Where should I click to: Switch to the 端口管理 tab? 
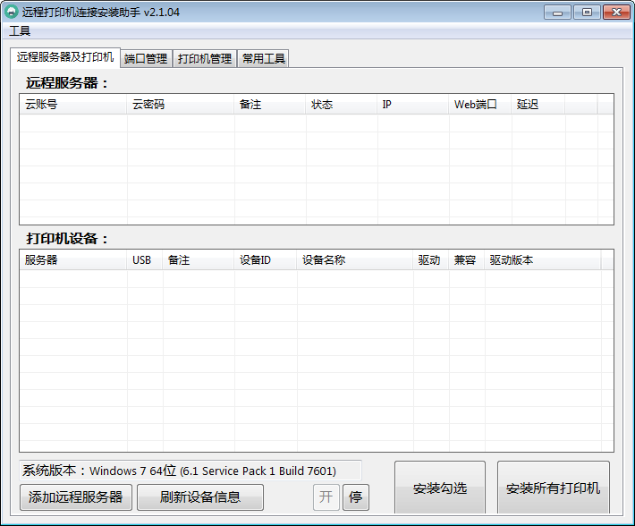click(x=146, y=58)
